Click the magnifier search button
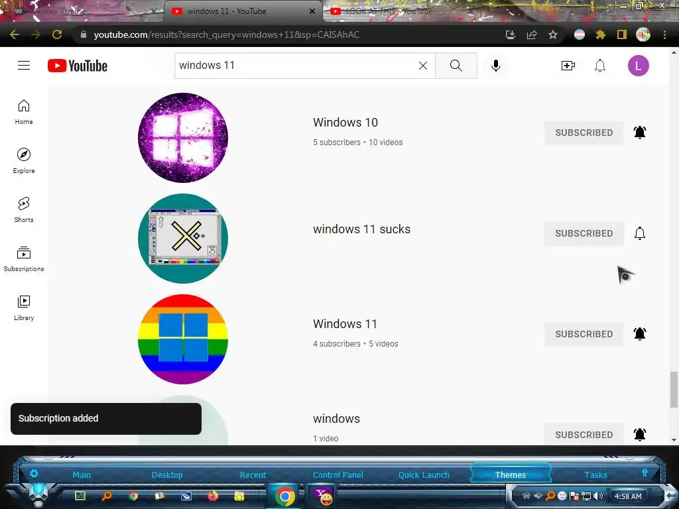The width and height of the screenshot is (679, 509). (x=456, y=66)
